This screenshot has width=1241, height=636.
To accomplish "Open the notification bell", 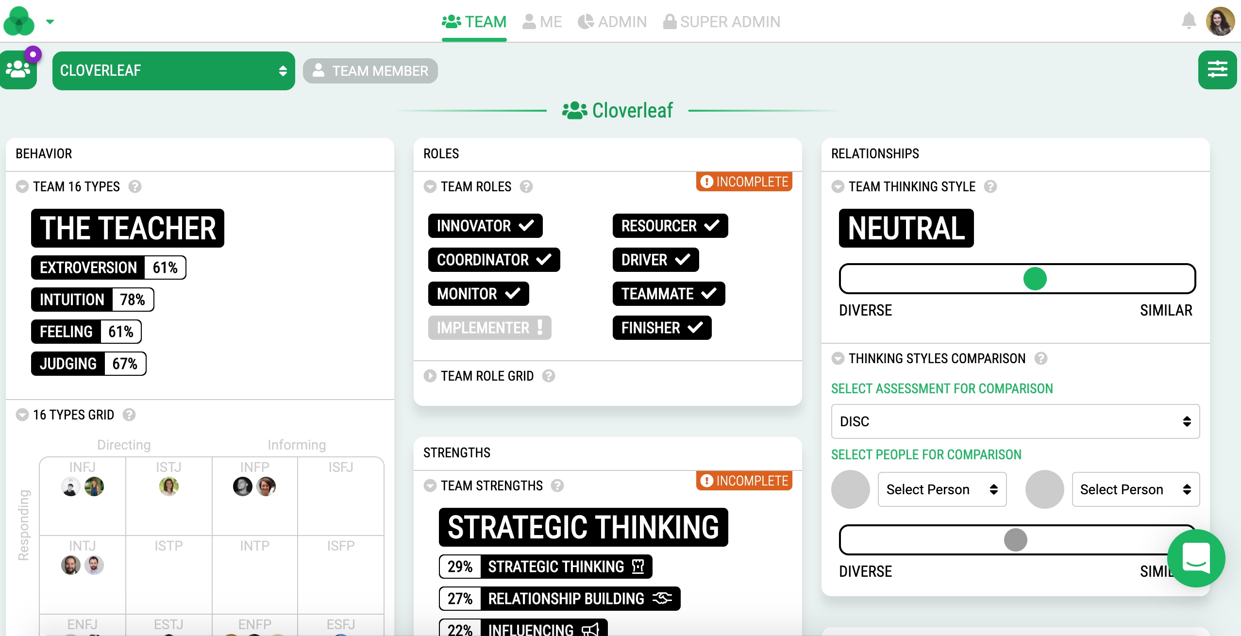I will tap(1188, 21).
